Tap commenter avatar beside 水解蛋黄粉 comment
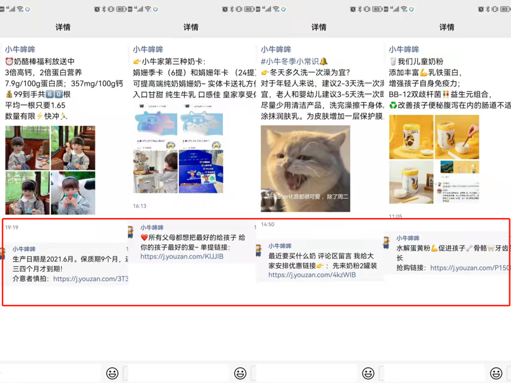Screen dimensions: 511x383 point(387,242)
